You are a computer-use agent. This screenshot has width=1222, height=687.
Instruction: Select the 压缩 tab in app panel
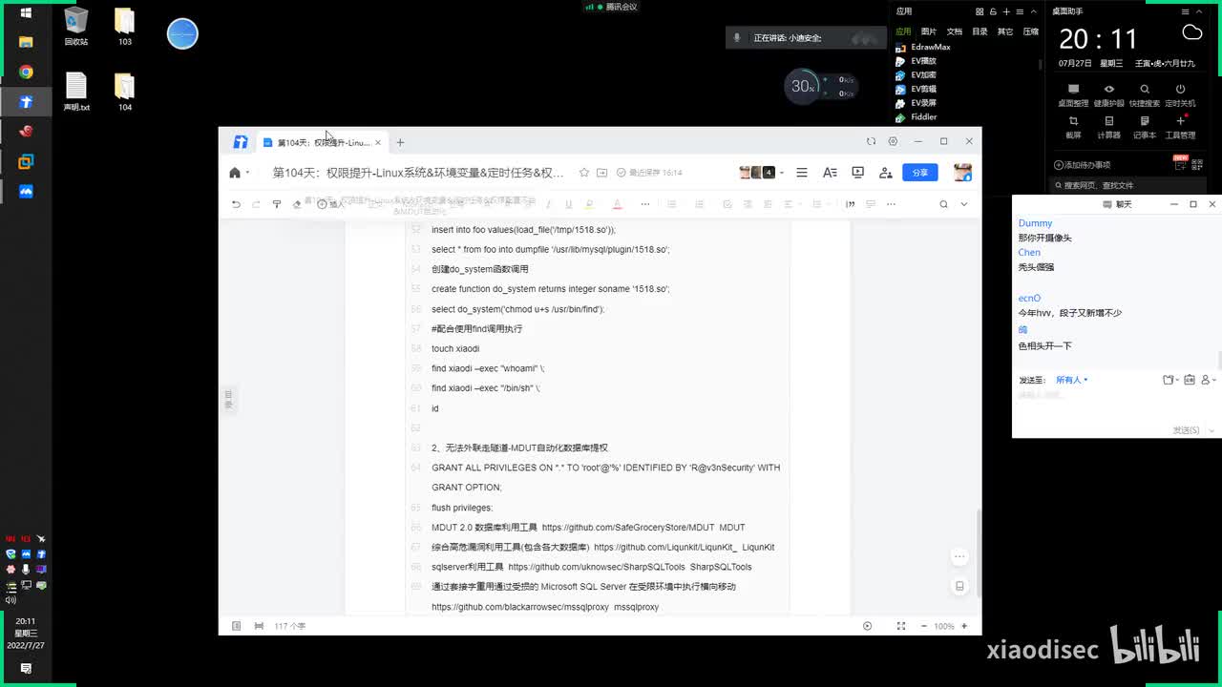click(x=1031, y=31)
